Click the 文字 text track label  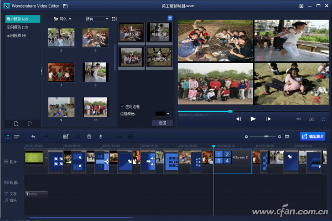(x=11, y=194)
